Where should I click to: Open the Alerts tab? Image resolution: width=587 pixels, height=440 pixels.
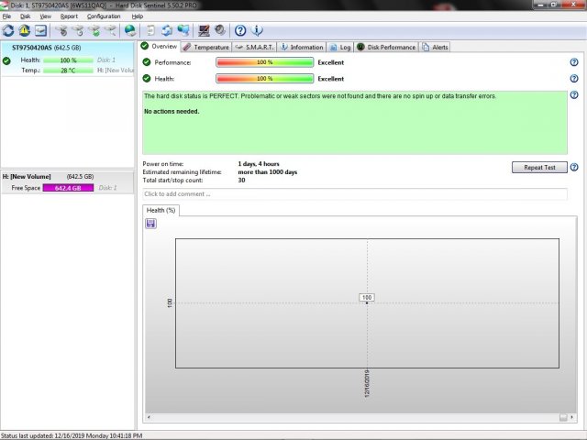436,47
